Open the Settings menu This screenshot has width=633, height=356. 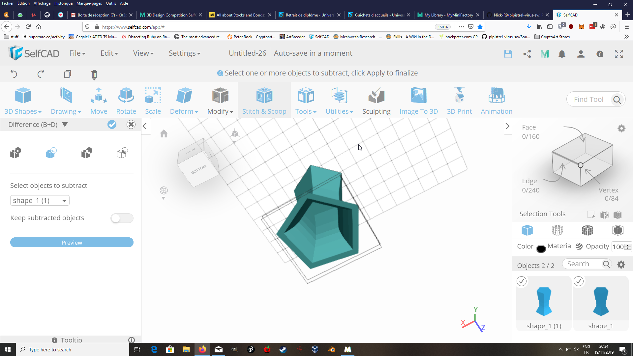click(184, 53)
